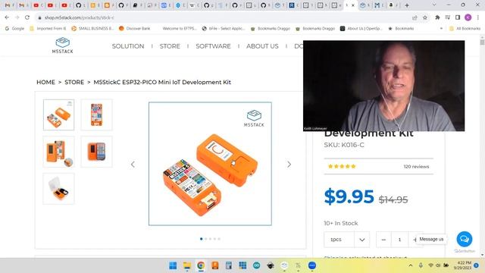
Task: Open the SOLUTION menu
Action: click(x=128, y=46)
